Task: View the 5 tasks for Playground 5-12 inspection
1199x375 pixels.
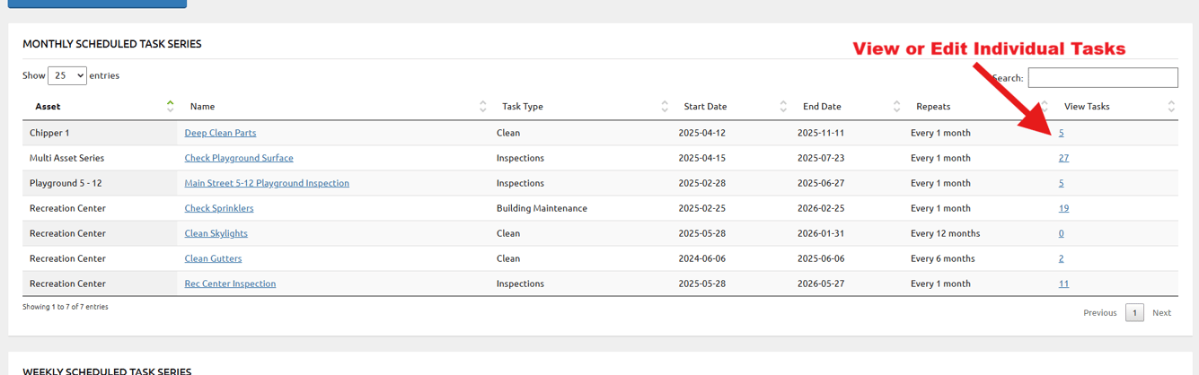Action: [x=1062, y=183]
